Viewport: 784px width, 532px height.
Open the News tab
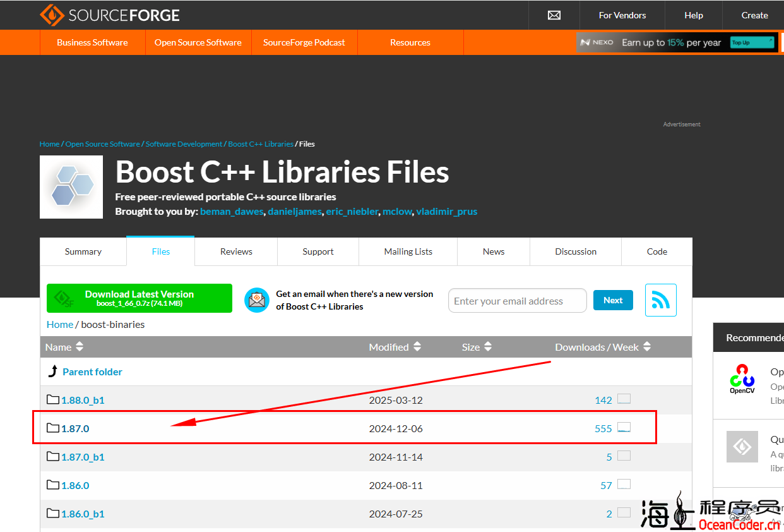(494, 251)
